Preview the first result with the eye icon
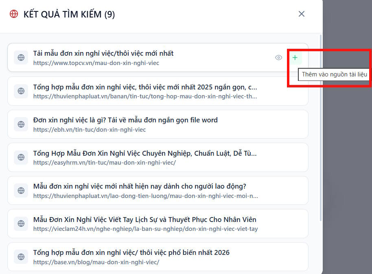The height and width of the screenshot is (274, 372). 278,57
